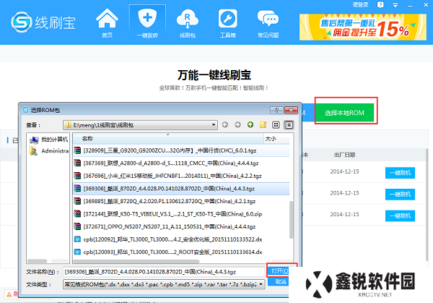This screenshot has width=433, height=303.
Task: Click the Forward arrow in file dialog
Action: [x=237, y=125]
